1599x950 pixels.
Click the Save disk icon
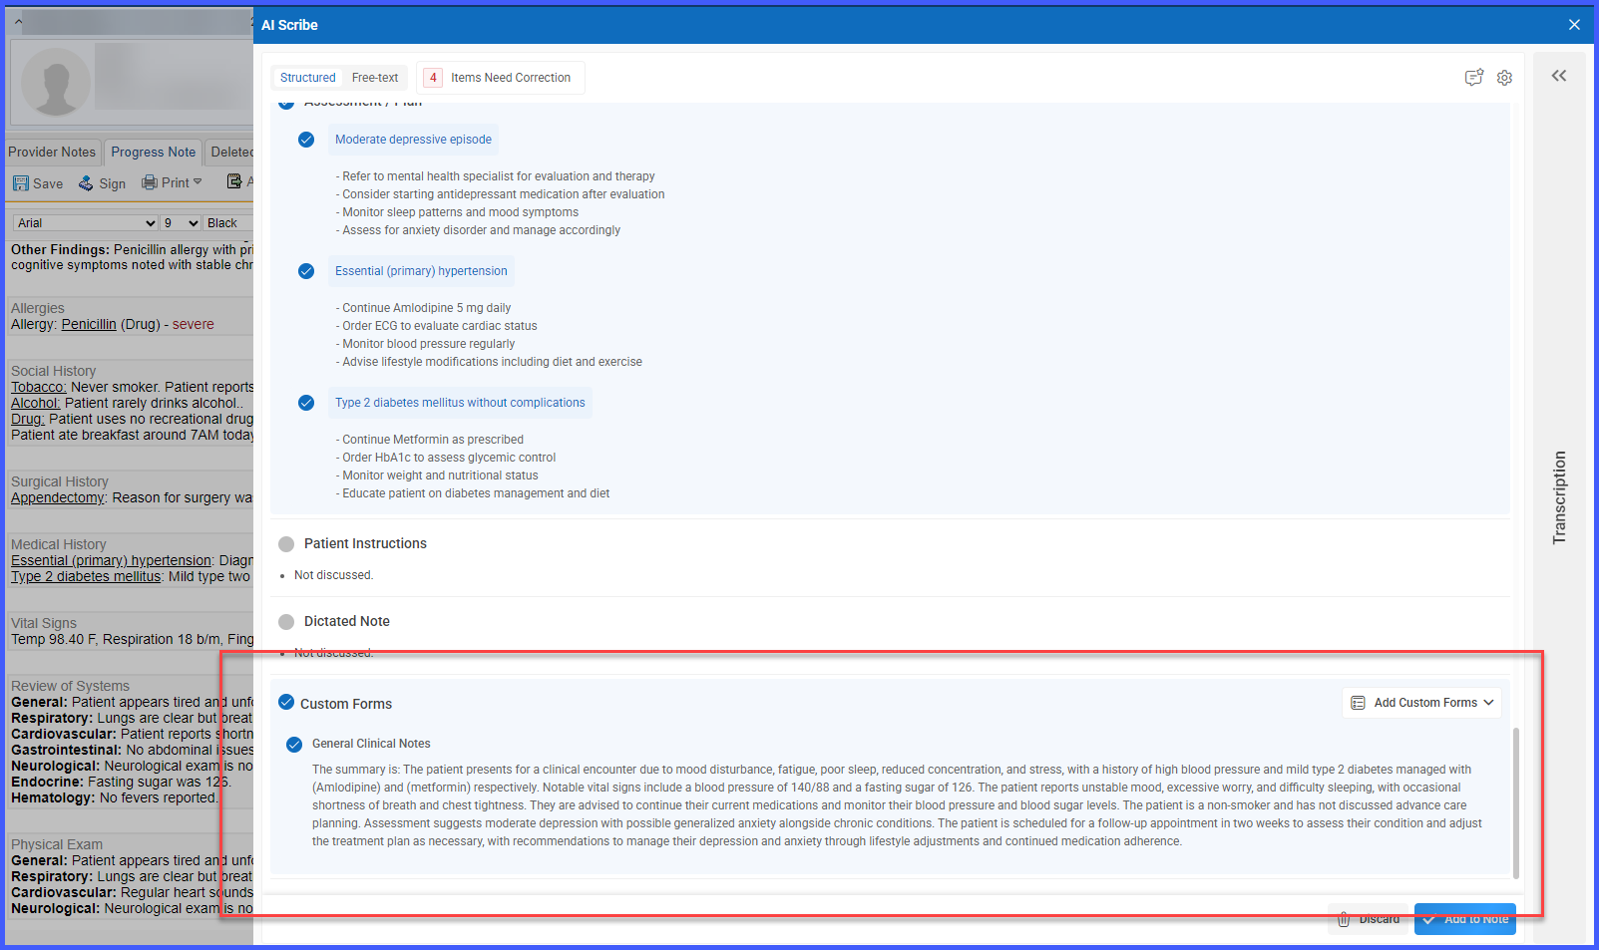pos(21,183)
